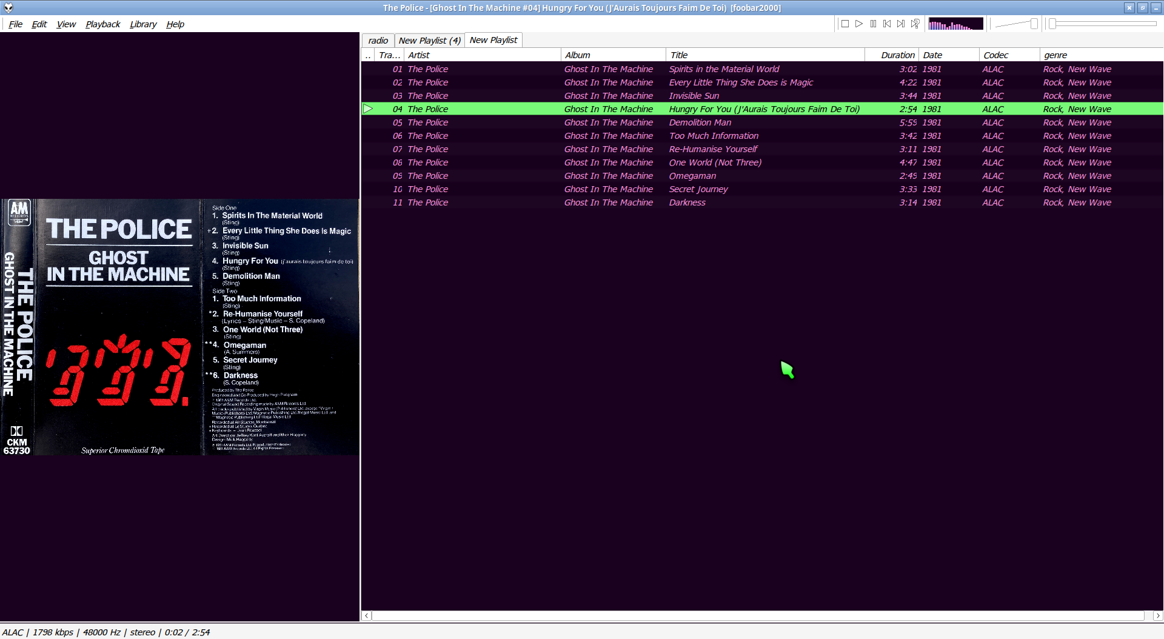
Task: Sort by the Date column header
Action: [949, 55]
